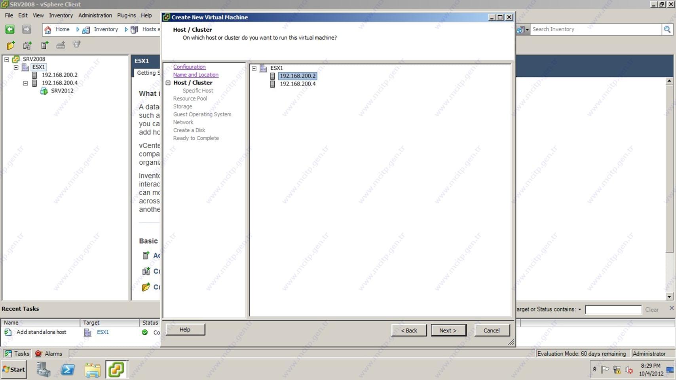The height and width of the screenshot is (380, 676).
Task: Click the search magnifier icon
Action: [667, 29]
